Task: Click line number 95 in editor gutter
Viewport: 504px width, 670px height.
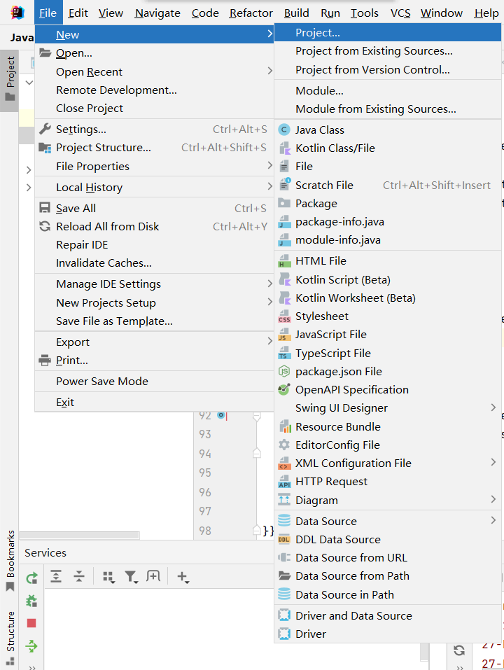Action: 205,473
